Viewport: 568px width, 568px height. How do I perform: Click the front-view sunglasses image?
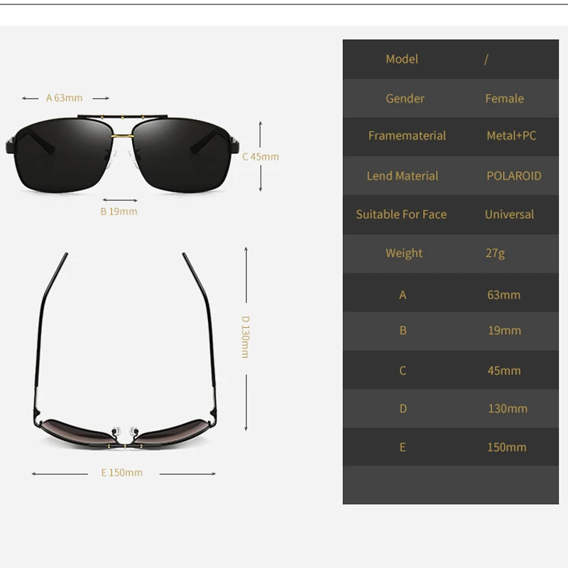coord(124,153)
